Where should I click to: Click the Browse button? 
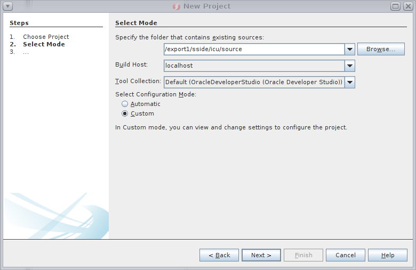(x=381, y=49)
